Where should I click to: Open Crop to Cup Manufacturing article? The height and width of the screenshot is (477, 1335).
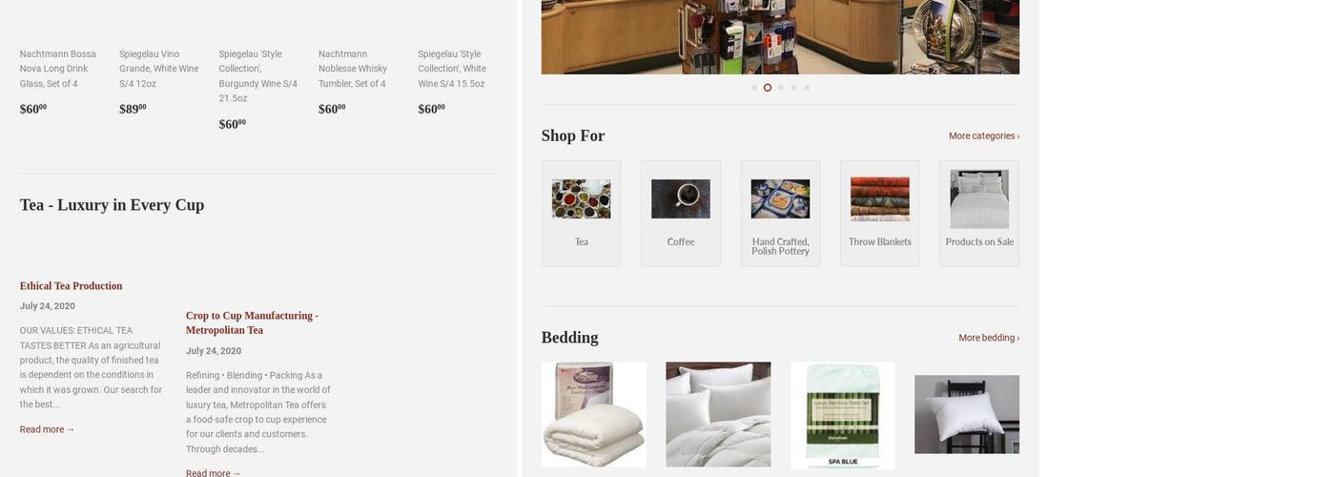252,322
